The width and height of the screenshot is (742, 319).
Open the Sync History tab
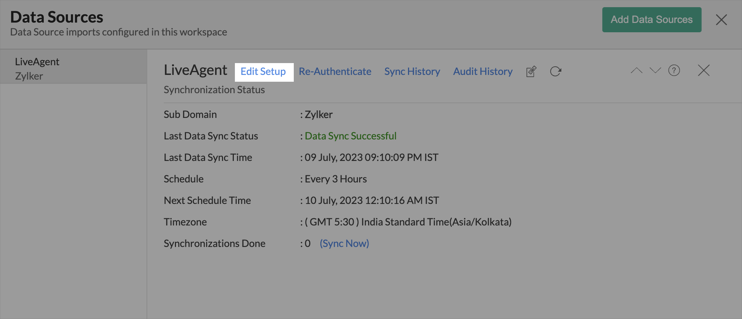[x=412, y=72]
